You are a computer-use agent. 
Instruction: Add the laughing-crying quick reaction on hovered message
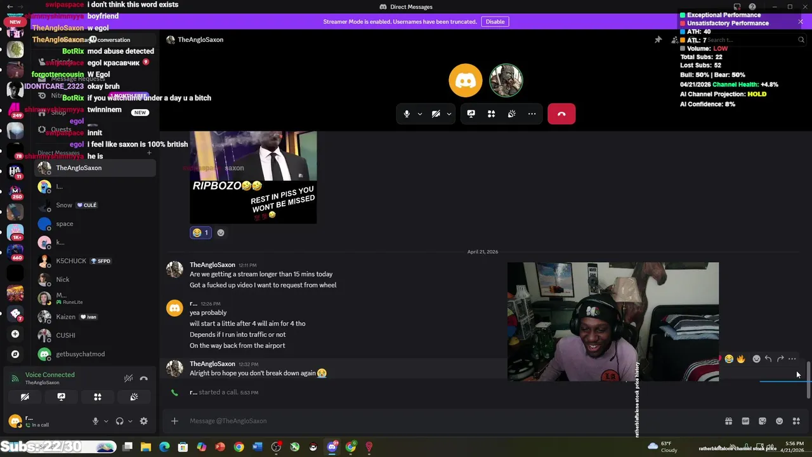click(x=729, y=359)
